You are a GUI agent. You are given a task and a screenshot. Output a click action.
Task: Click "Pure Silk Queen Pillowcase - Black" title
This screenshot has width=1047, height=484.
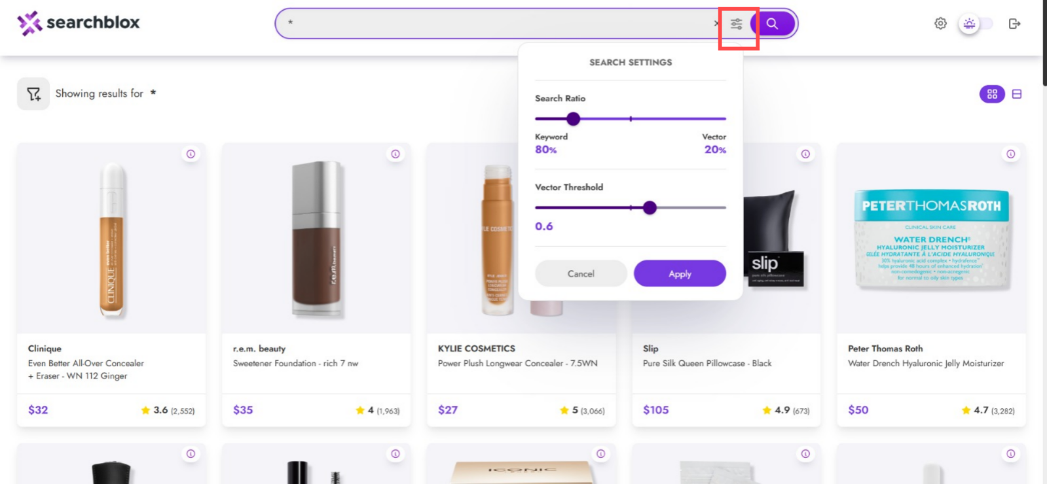coord(707,364)
